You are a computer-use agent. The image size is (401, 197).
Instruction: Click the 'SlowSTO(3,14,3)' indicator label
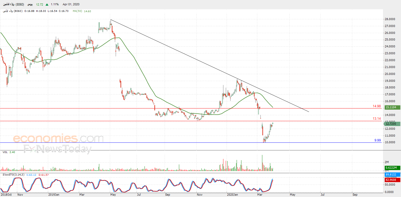pos(14,175)
